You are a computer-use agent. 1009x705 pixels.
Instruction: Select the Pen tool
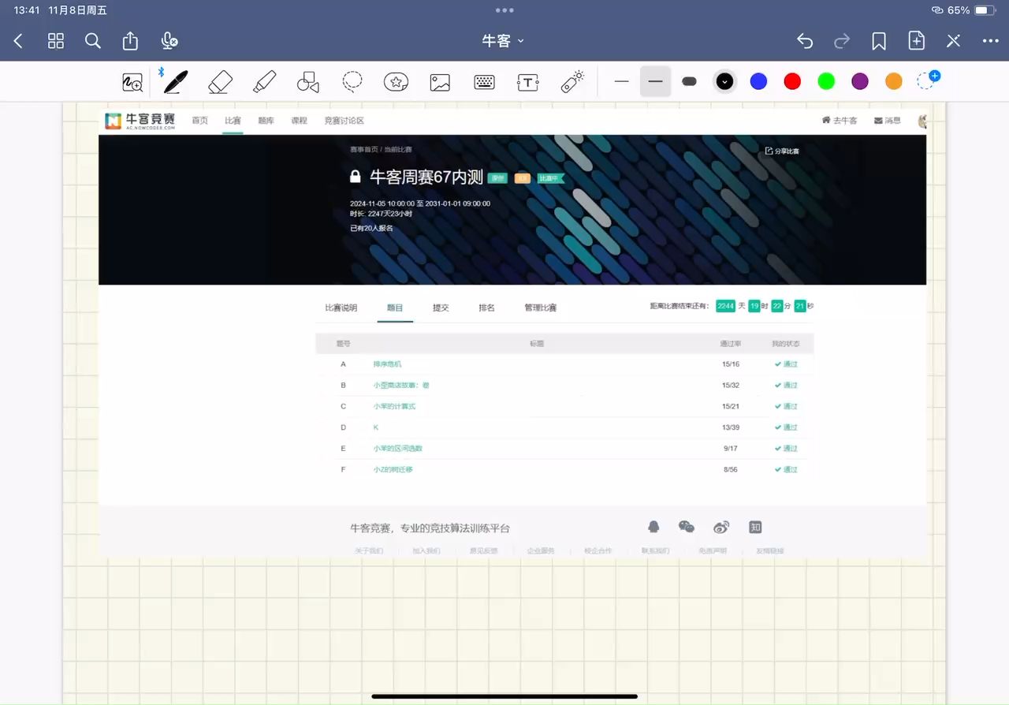[x=175, y=82]
